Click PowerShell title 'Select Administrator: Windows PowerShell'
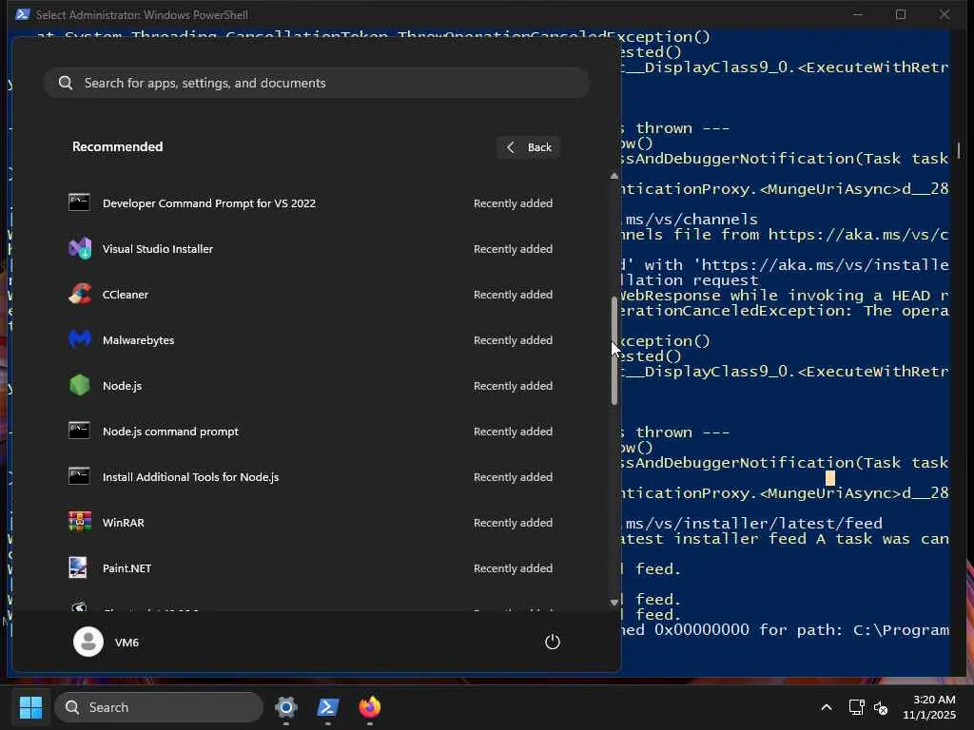 142,14
